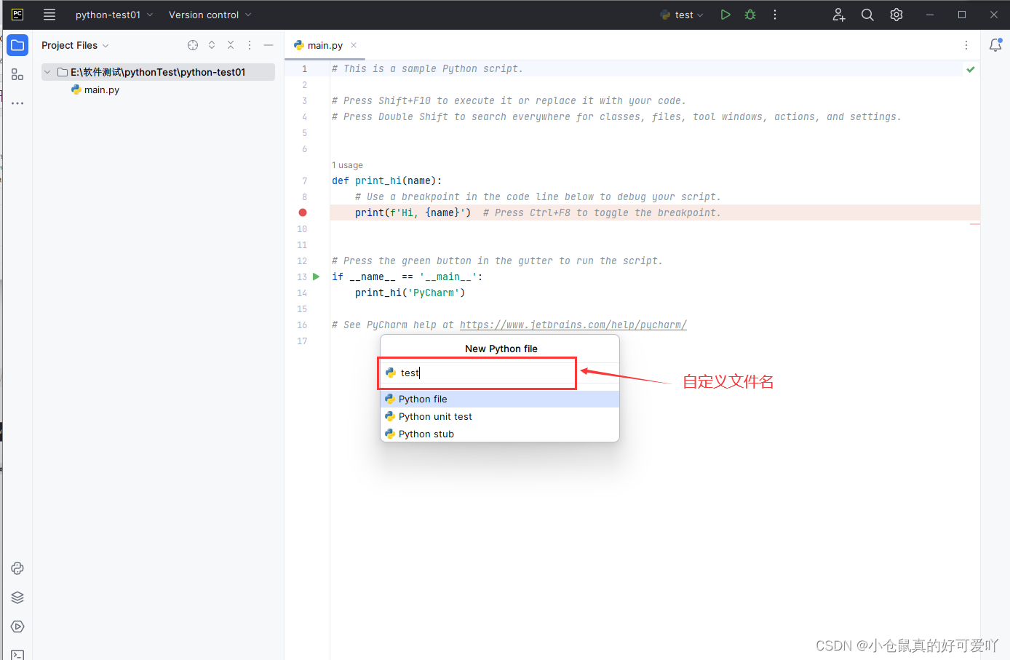Click on 'def print_hi(name):' line
Image resolution: width=1010 pixels, height=660 pixels.
pos(387,180)
